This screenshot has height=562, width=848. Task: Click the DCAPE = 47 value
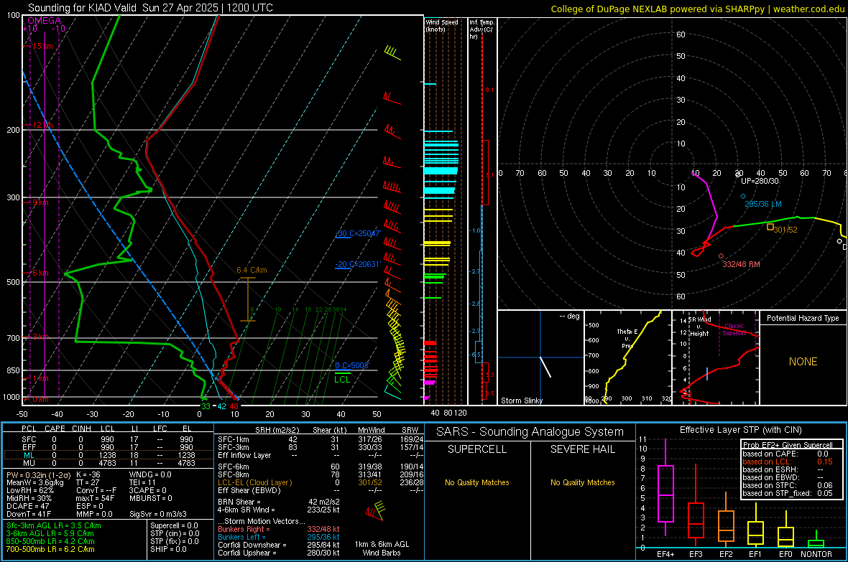point(27,506)
